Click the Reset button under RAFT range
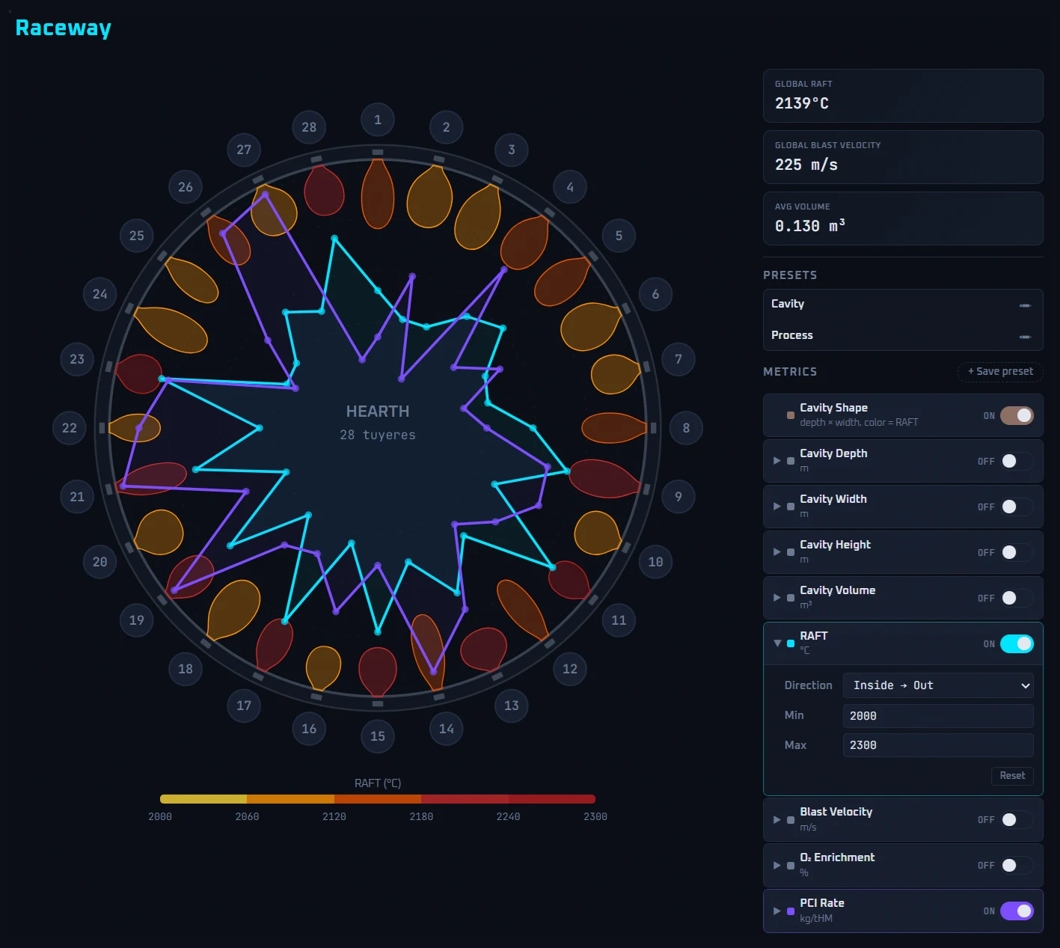Viewport: 1060px width, 948px height. click(x=1012, y=776)
